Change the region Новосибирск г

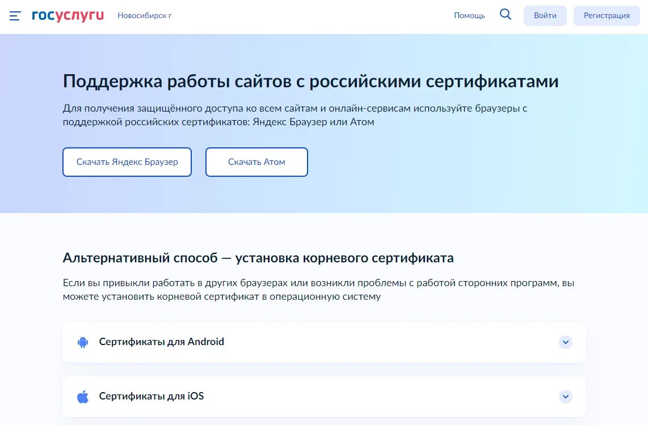[x=145, y=16]
